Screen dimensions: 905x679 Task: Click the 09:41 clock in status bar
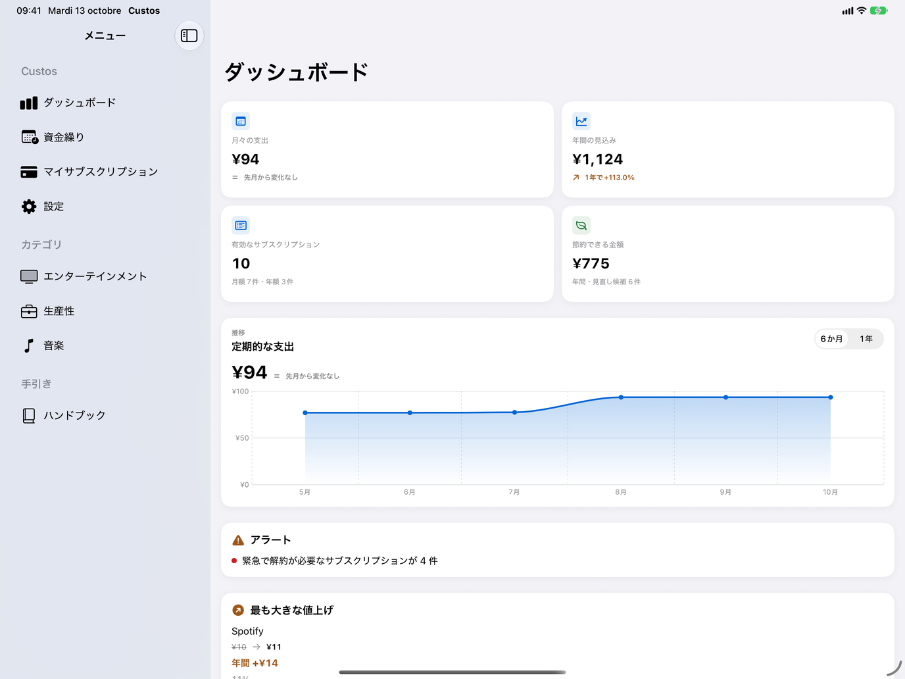point(29,11)
